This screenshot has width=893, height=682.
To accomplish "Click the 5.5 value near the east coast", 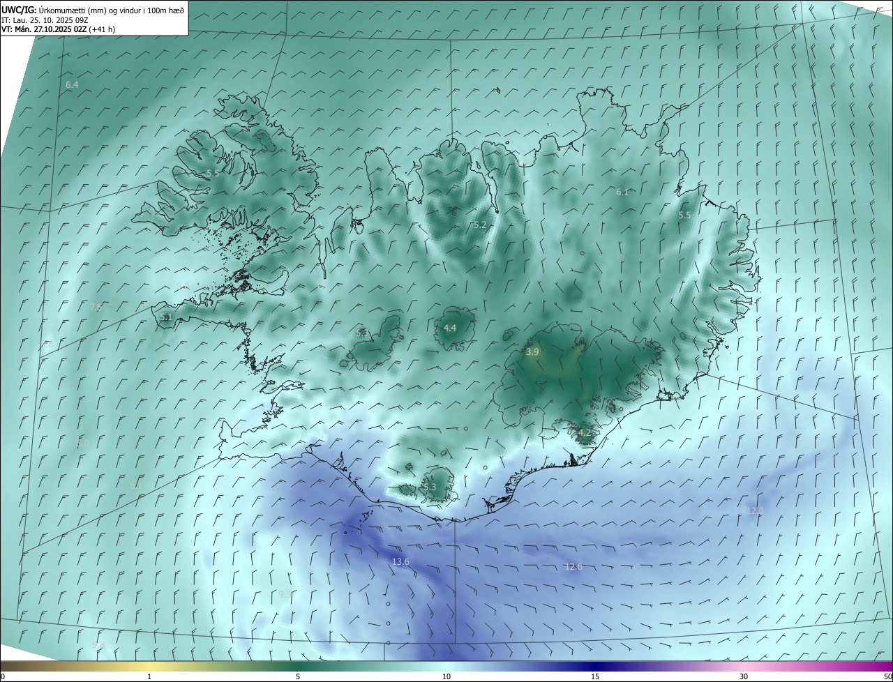I will click(684, 215).
